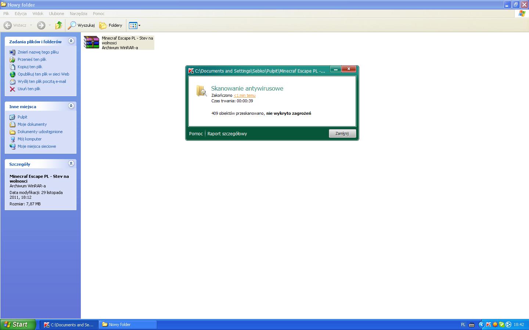Click the move-file icon beside Przenieś
529x330 pixels.
12,59
